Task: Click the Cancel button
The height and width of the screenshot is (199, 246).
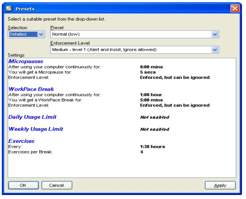Action: pyautogui.click(x=57, y=185)
